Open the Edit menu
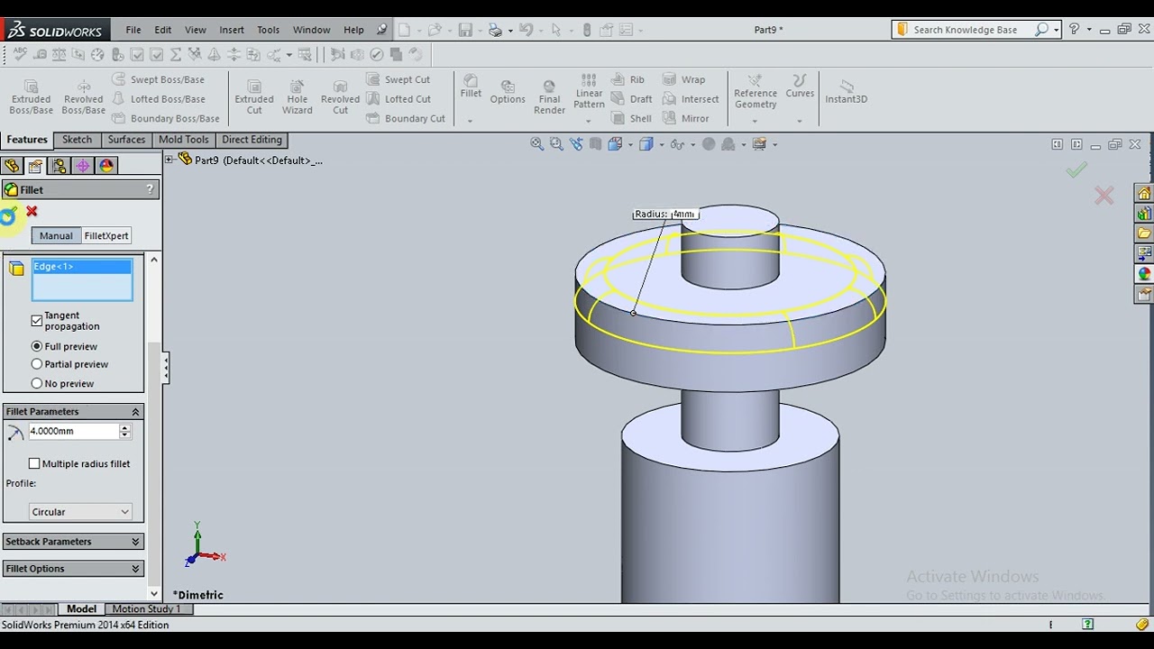The image size is (1154, 649). coord(163,30)
